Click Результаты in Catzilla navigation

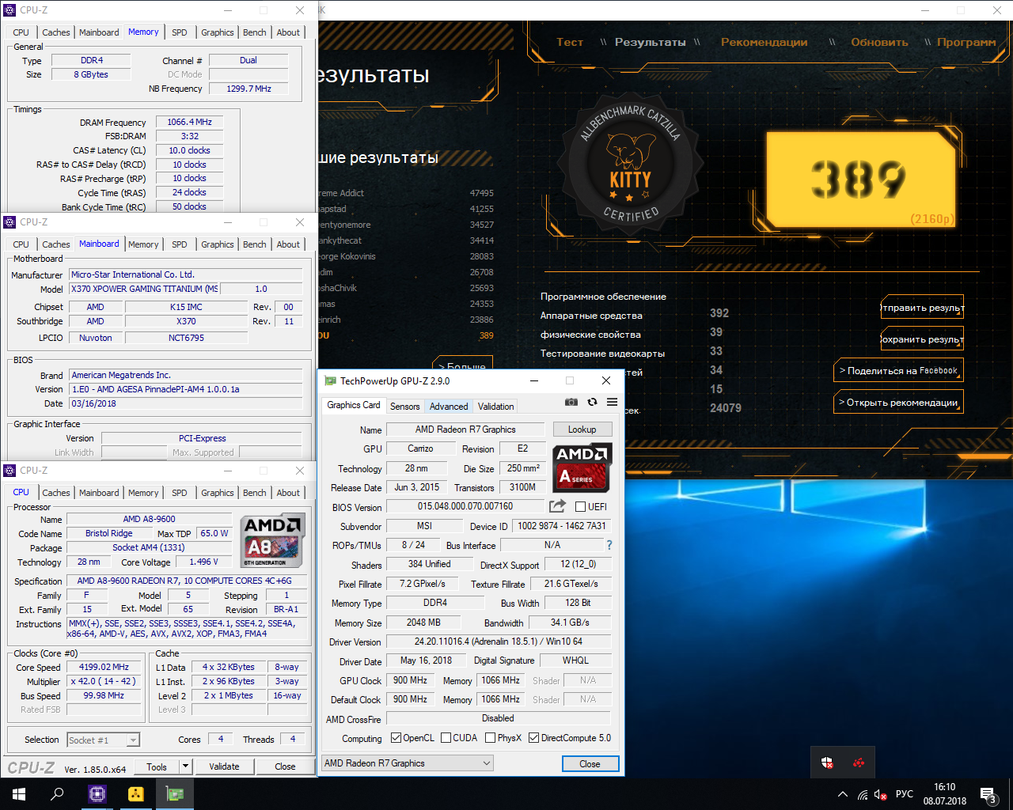(651, 42)
